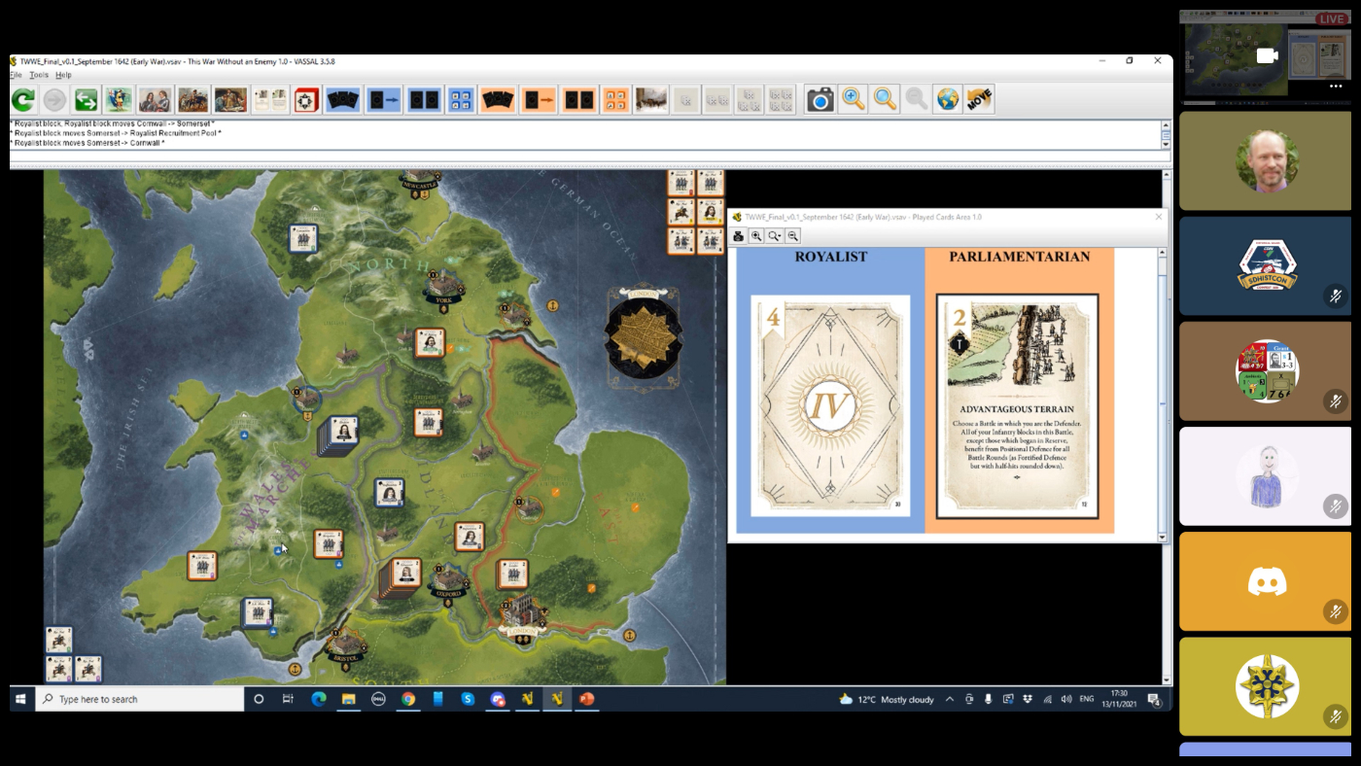Click the plain magnifier zoom select icon
The width and height of the screenshot is (1361, 766).
coord(885,99)
